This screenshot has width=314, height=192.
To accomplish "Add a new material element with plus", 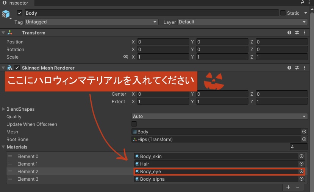I will point(288,187).
